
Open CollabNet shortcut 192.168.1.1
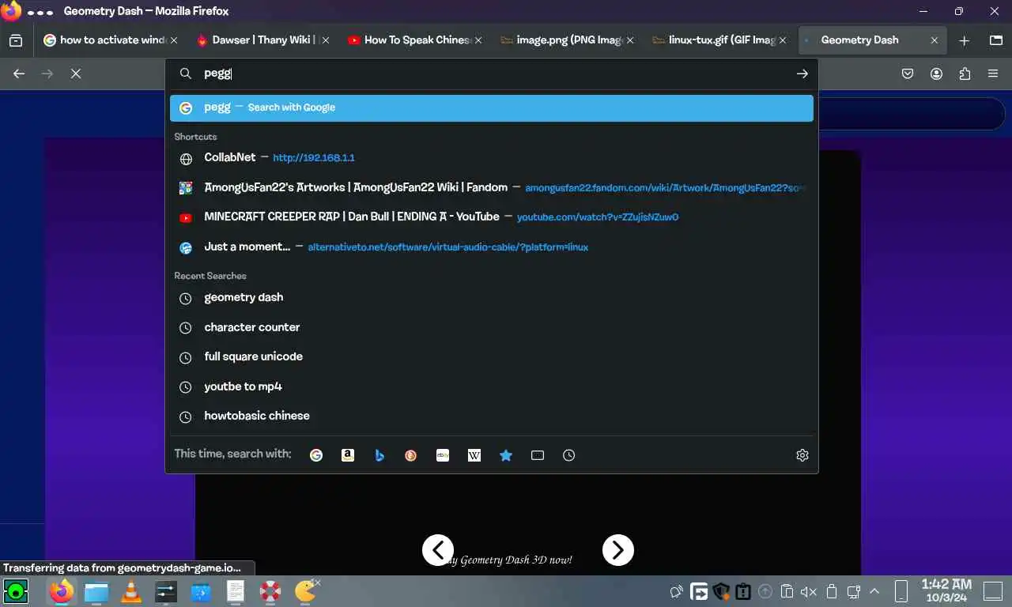point(492,158)
